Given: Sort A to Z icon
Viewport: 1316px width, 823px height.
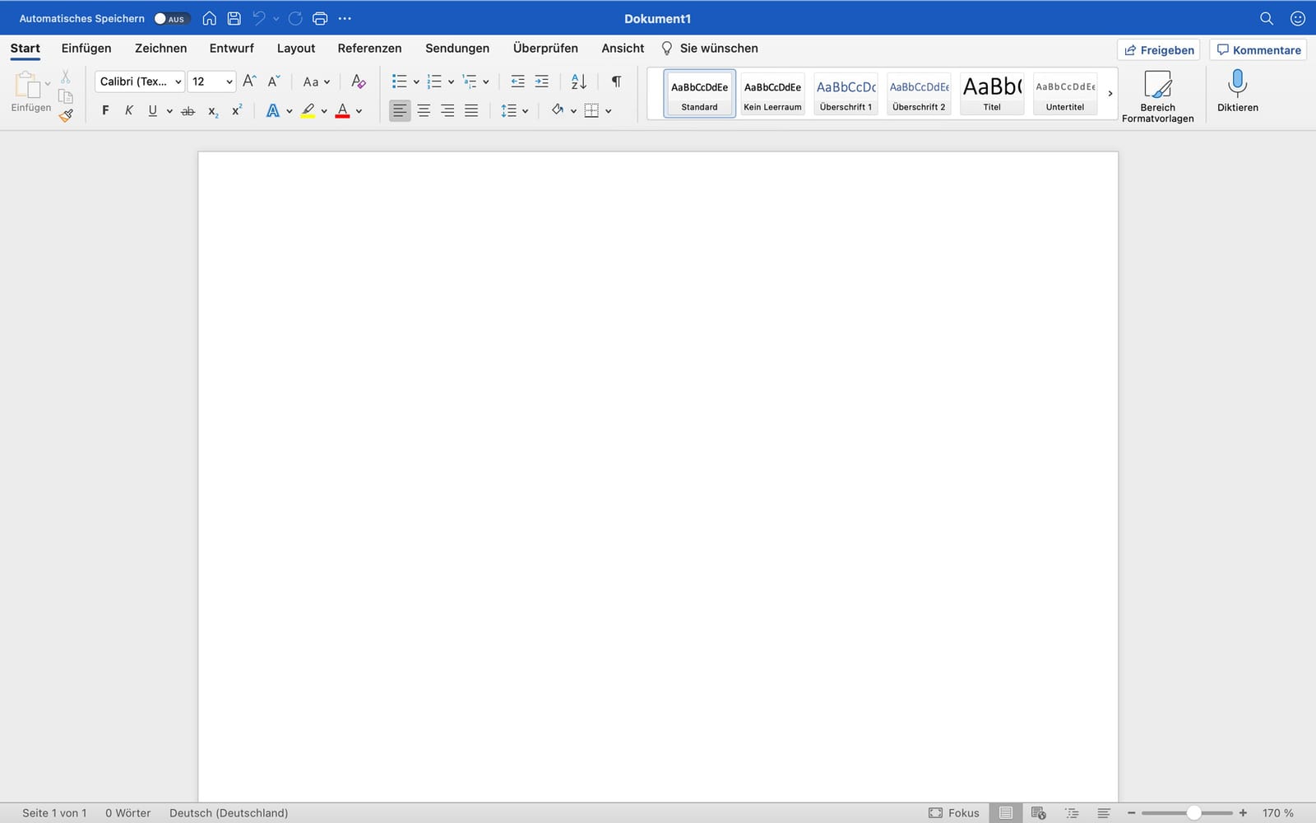Looking at the screenshot, I should click(x=579, y=81).
